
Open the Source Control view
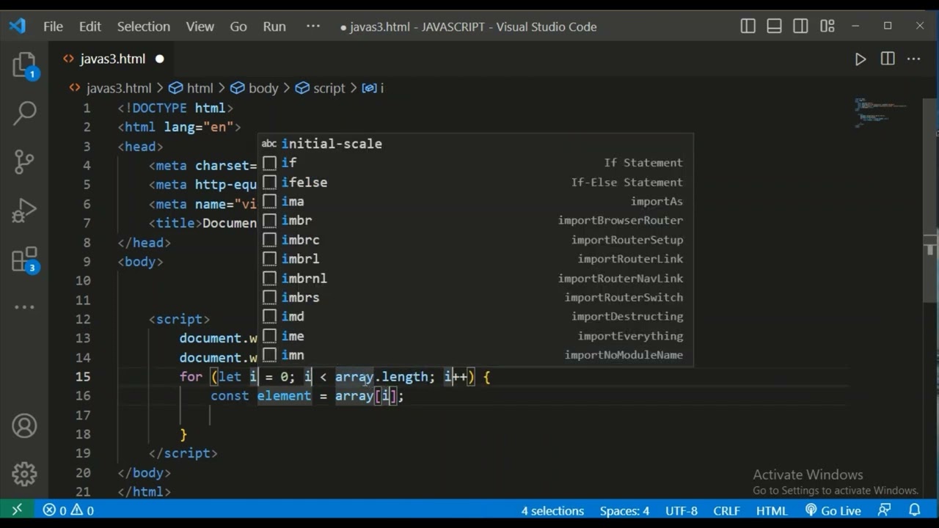pos(24,161)
